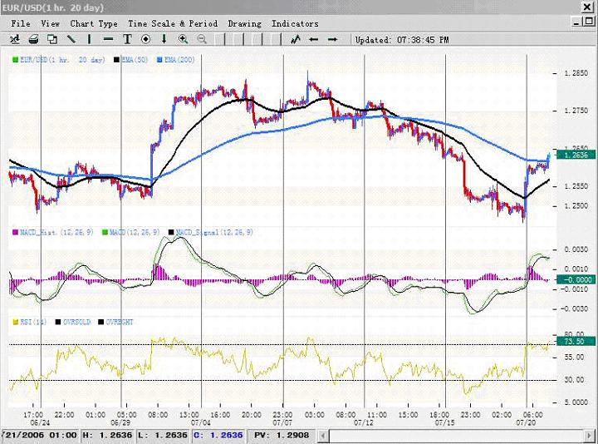Click the down arrow marker tool

click(x=164, y=39)
